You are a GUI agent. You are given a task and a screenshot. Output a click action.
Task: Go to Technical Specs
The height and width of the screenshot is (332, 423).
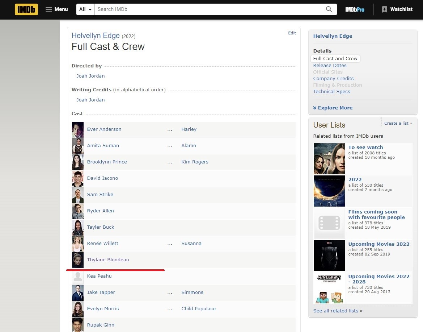[331, 91]
